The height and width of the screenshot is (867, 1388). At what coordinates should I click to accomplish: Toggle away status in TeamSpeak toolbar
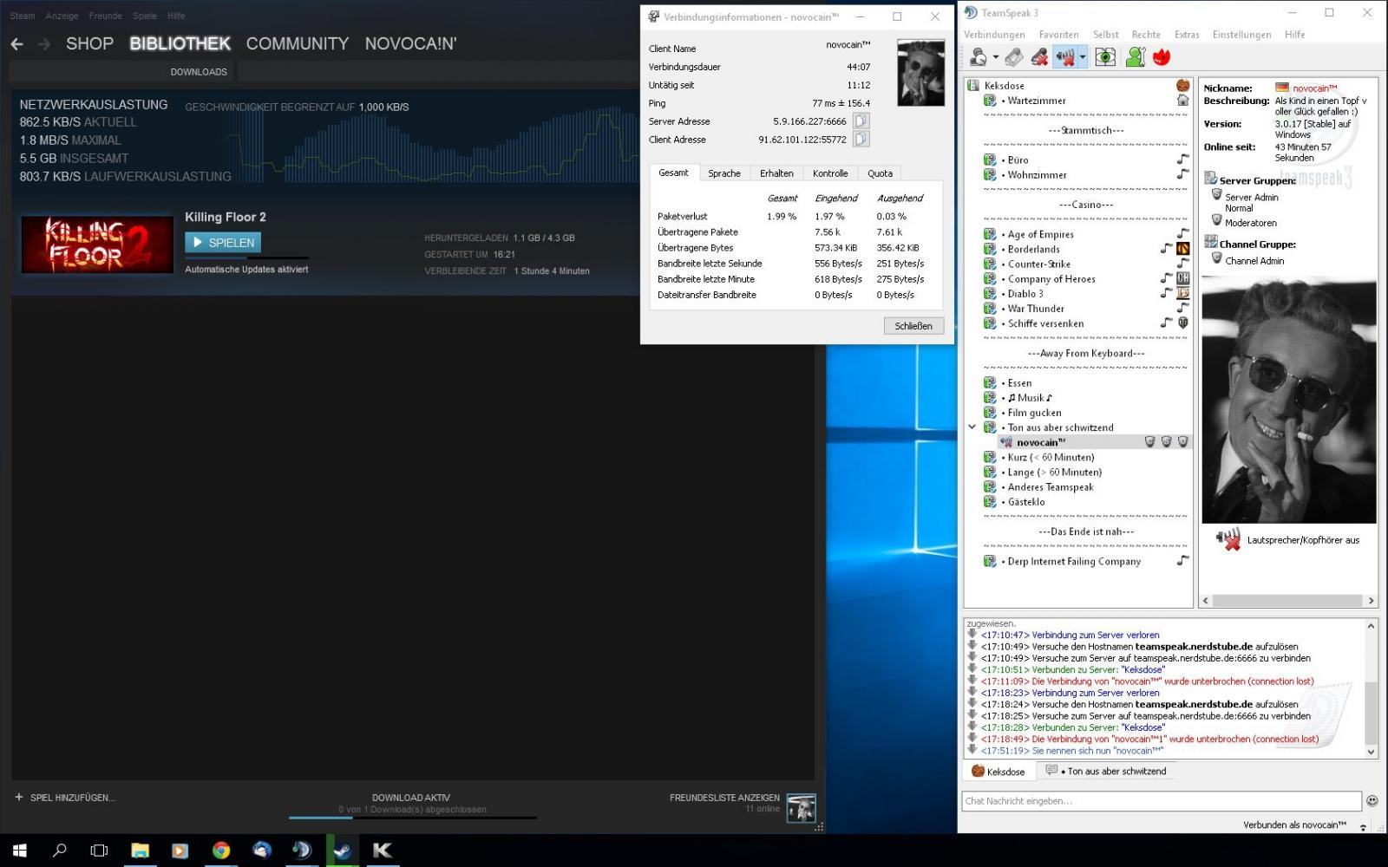(979, 57)
